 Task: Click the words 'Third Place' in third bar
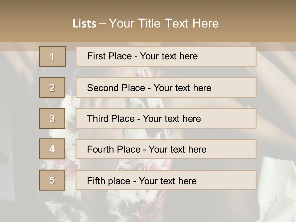[x=111, y=118]
